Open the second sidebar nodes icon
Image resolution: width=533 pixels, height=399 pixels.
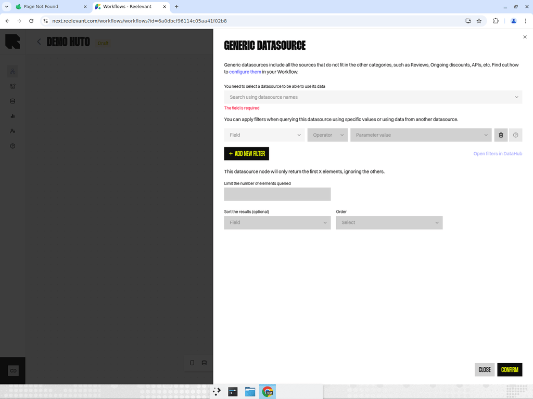[12, 86]
